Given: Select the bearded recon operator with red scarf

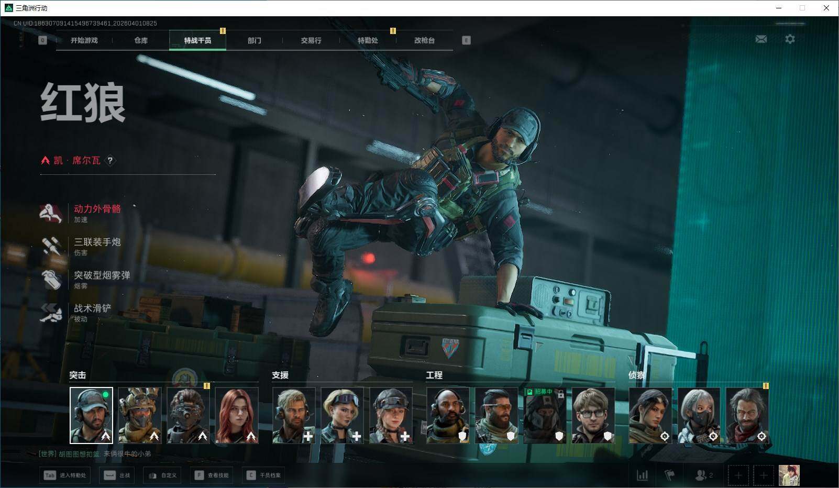Looking at the screenshot, I should pos(747,416).
